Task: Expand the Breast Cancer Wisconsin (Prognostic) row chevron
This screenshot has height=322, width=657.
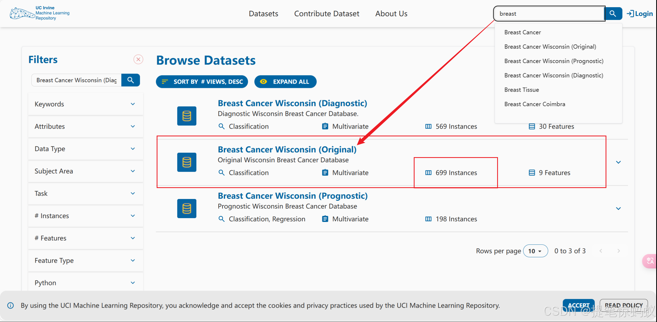Action: pos(618,209)
